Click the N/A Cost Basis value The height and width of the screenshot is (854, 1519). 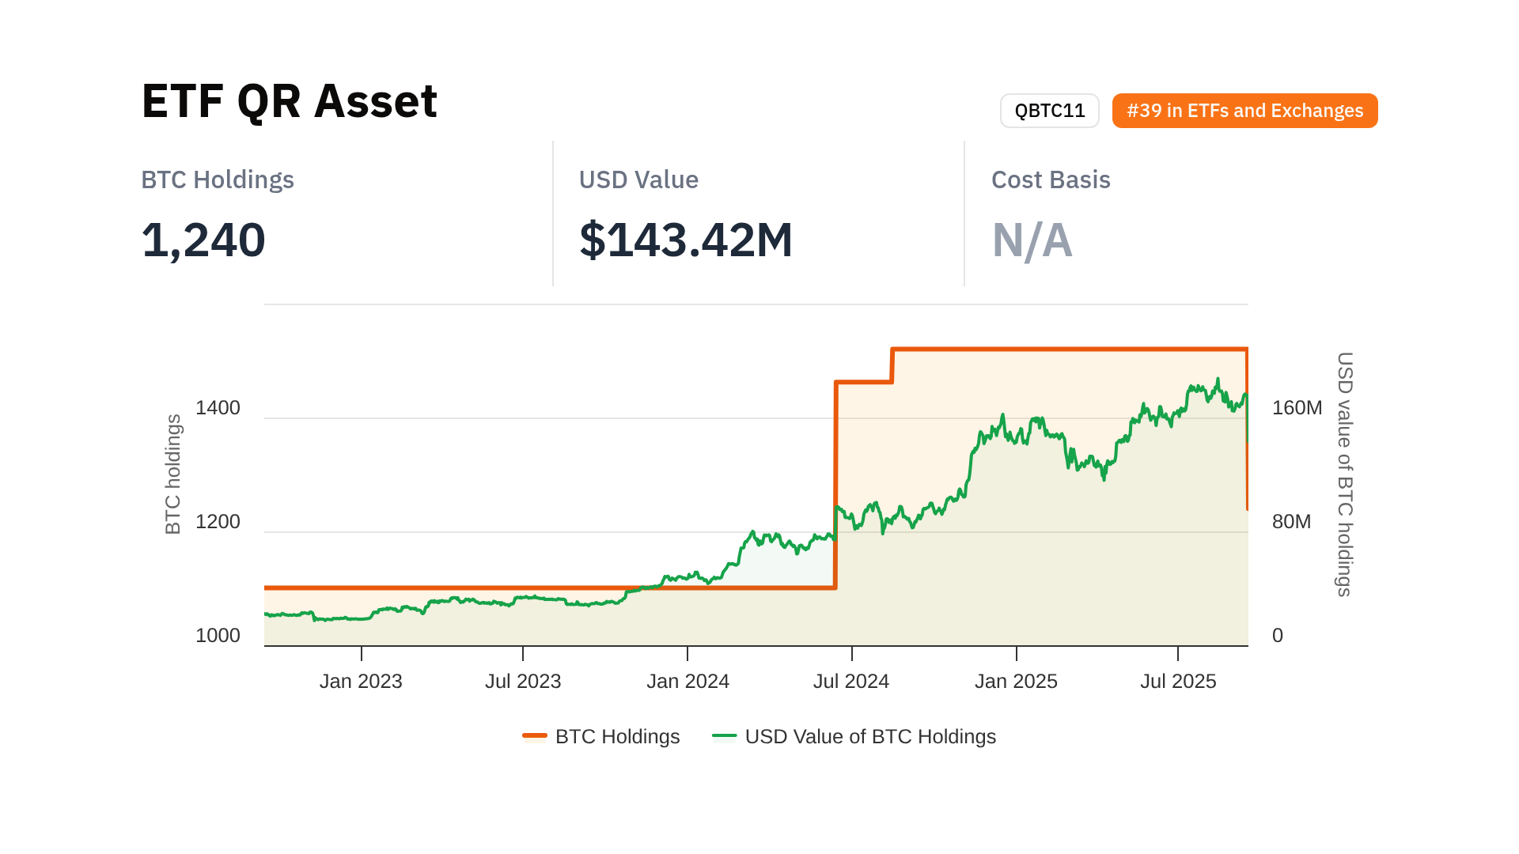pos(1032,240)
